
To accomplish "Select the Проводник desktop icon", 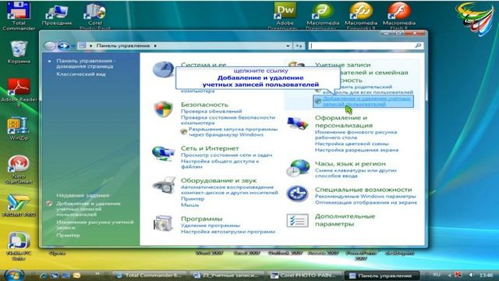I will click(x=57, y=16).
